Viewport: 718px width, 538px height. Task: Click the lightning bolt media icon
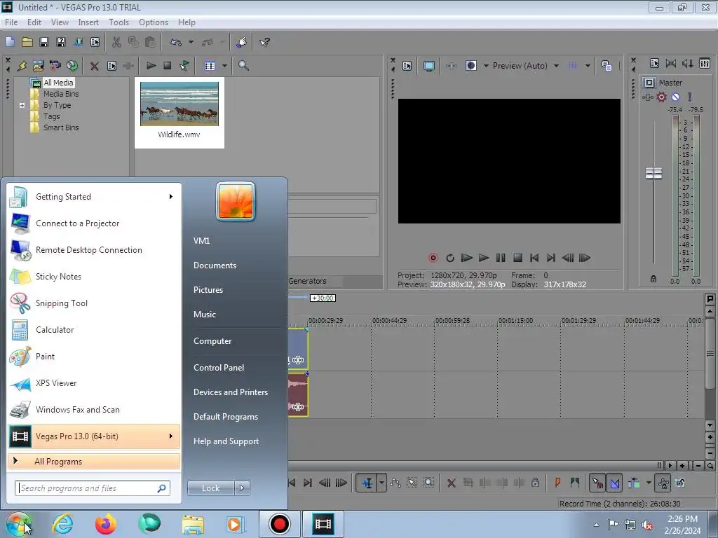22,66
